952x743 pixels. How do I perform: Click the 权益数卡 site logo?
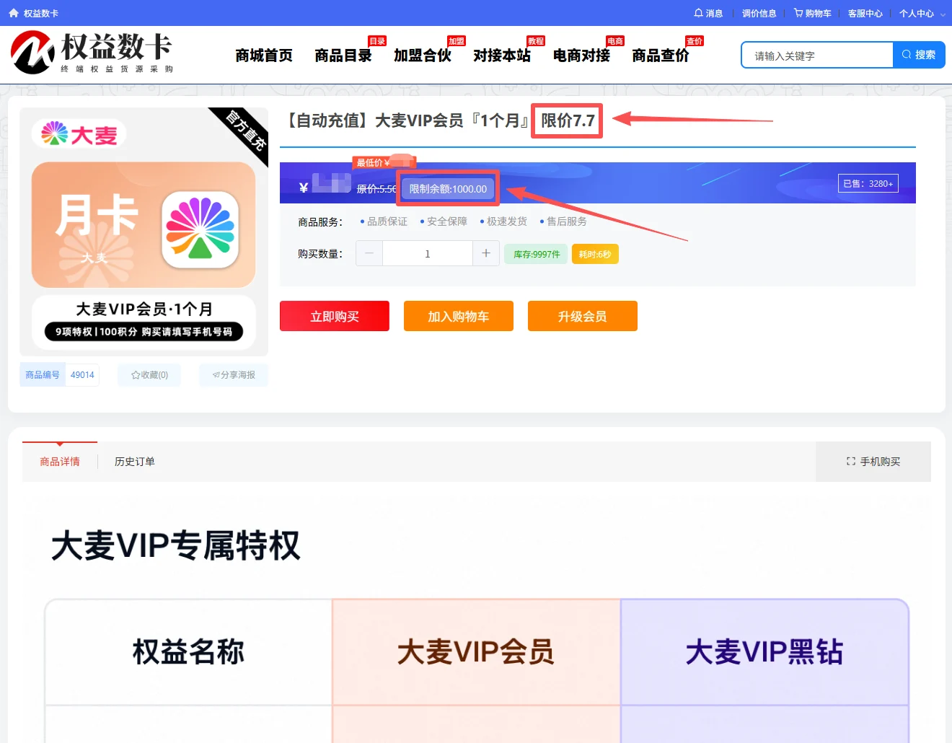[x=92, y=53]
